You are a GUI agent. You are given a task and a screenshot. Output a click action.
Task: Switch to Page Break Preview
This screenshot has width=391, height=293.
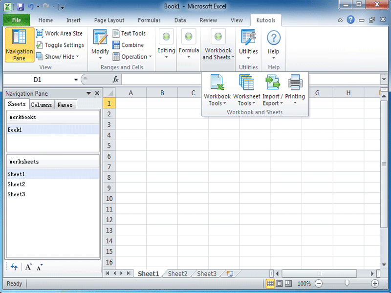click(x=288, y=284)
